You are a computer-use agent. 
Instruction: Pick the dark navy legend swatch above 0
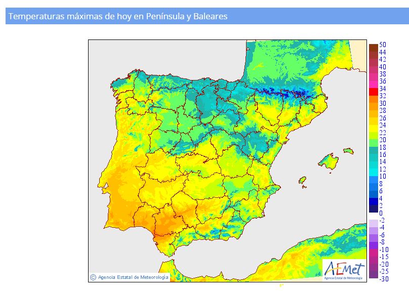373,209
